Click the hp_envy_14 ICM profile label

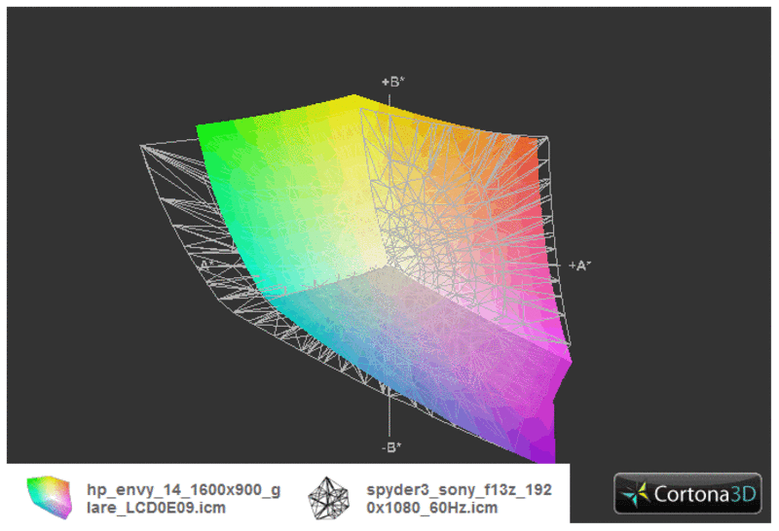click(x=183, y=499)
